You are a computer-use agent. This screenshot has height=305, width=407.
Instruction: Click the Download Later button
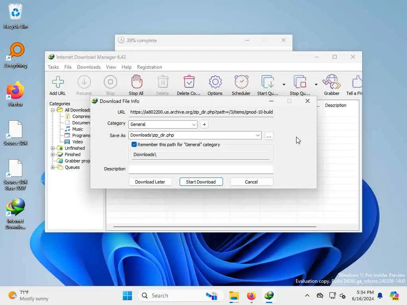(x=150, y=182)
